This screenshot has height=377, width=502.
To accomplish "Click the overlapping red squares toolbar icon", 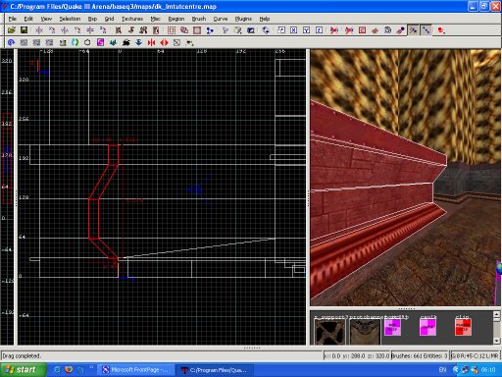I will click(x=184, y=30).
